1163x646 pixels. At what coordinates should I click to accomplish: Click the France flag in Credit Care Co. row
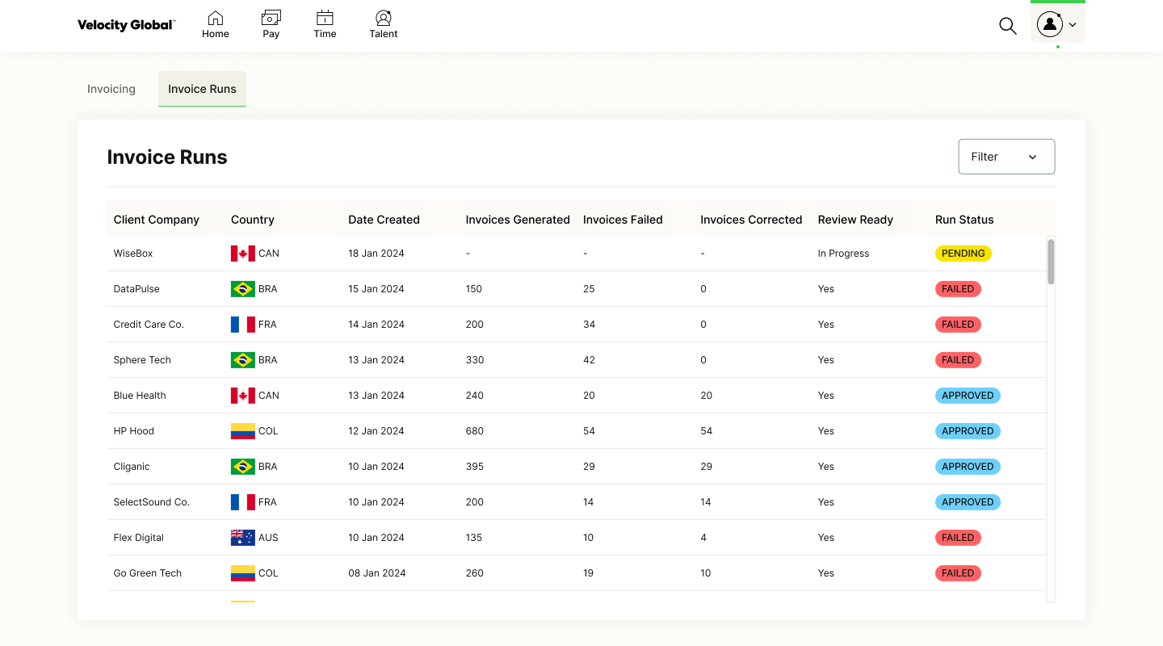pos(243,325)
